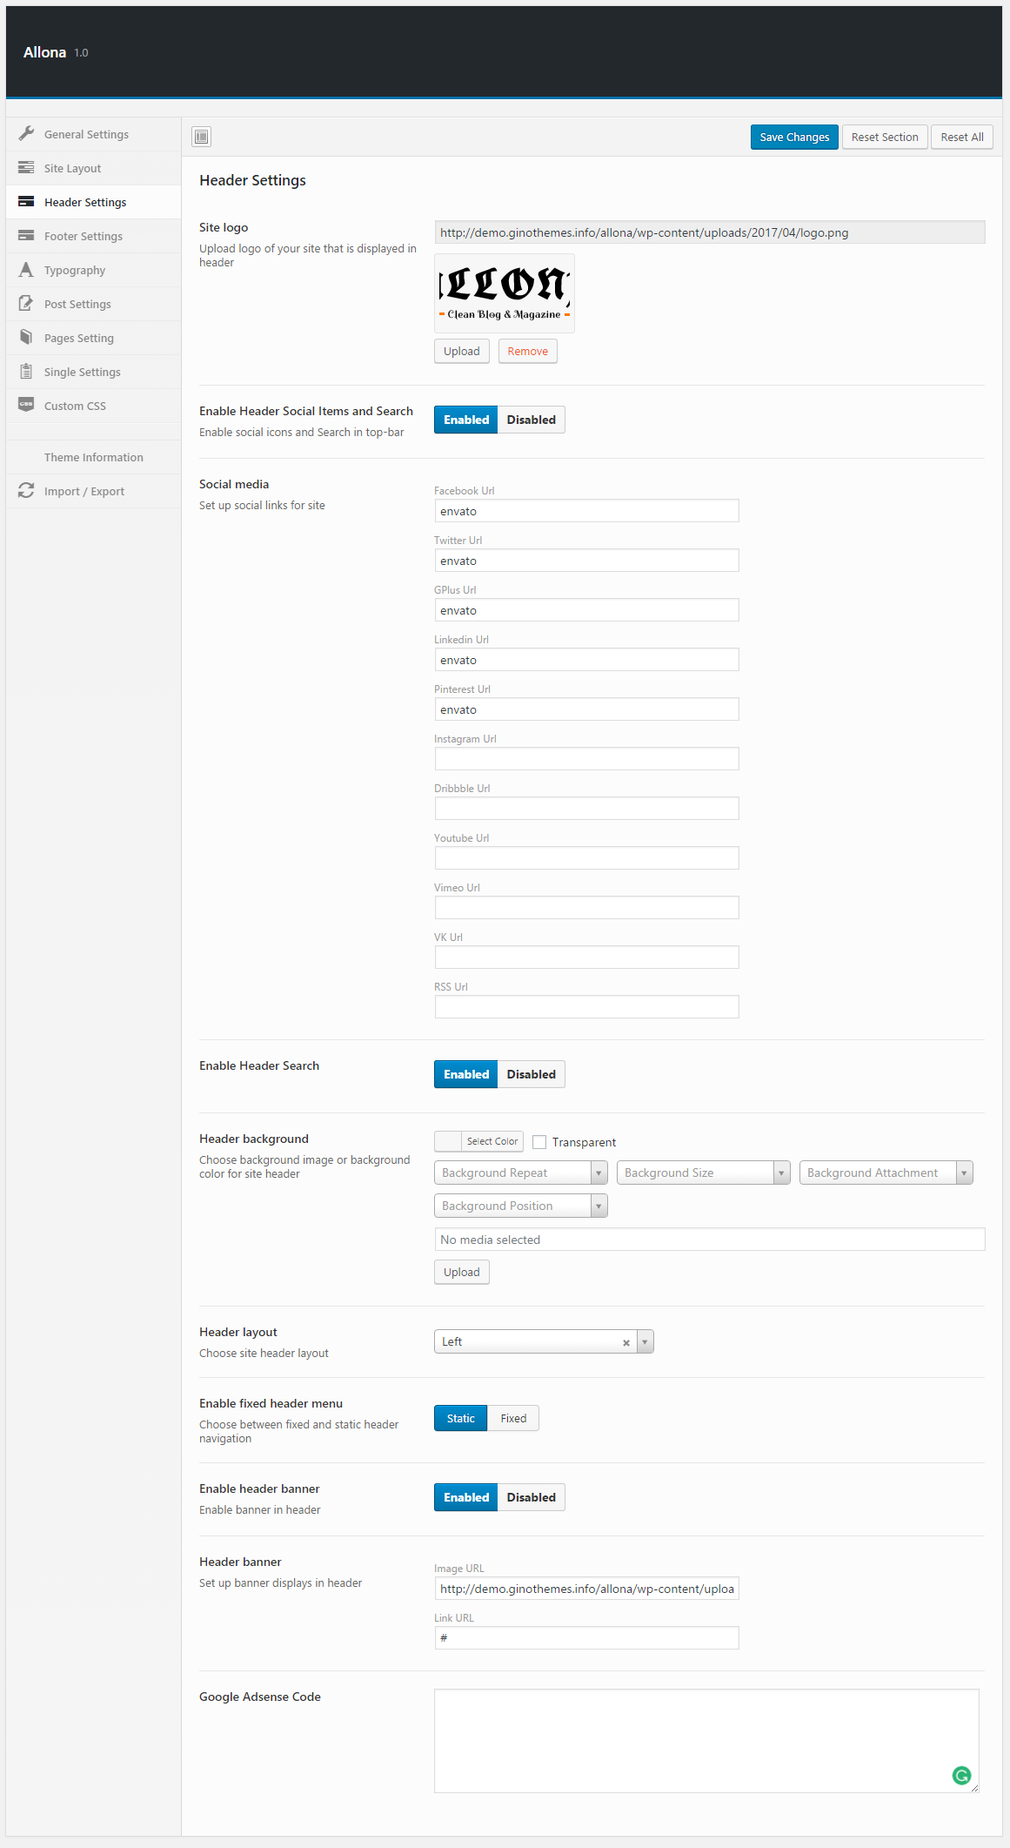1010x1848 pixels.
Task: Open the Header layout dropdown
Action: click(543, 1341)
